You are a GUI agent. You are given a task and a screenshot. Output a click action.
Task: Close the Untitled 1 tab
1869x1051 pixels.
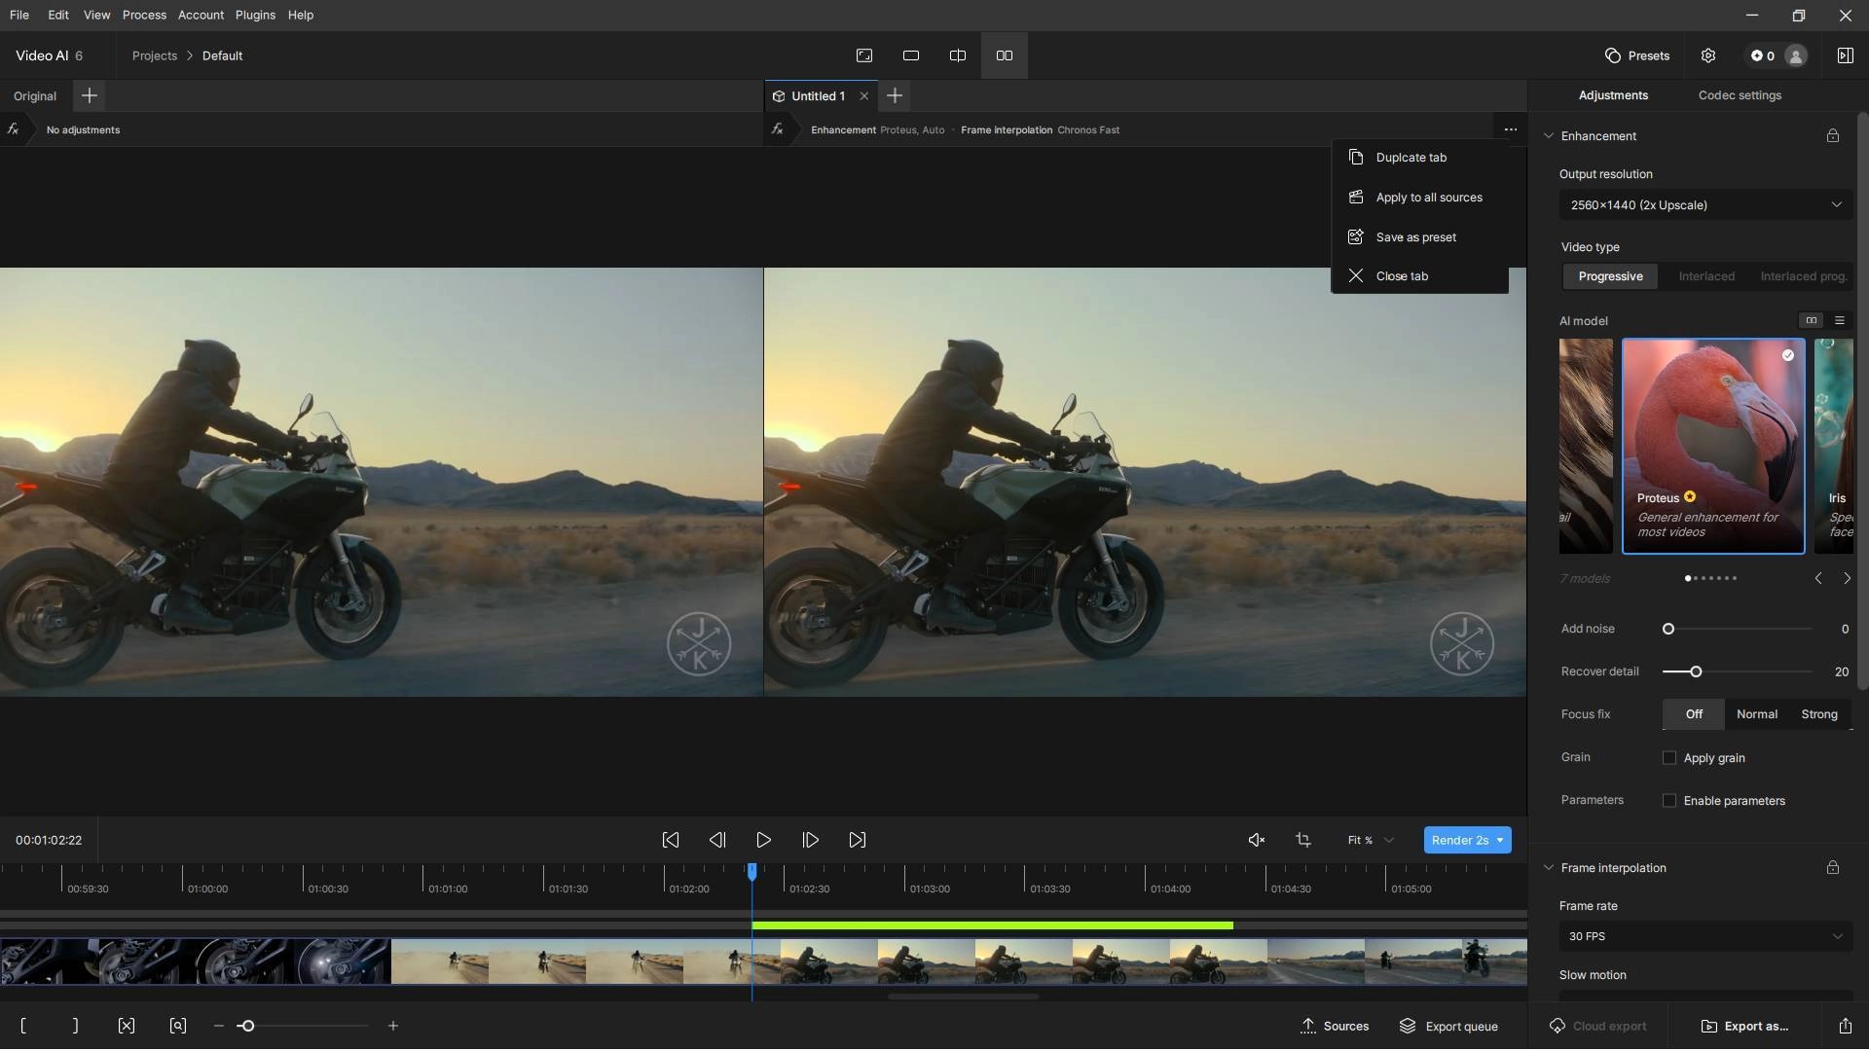click(863, 96)
